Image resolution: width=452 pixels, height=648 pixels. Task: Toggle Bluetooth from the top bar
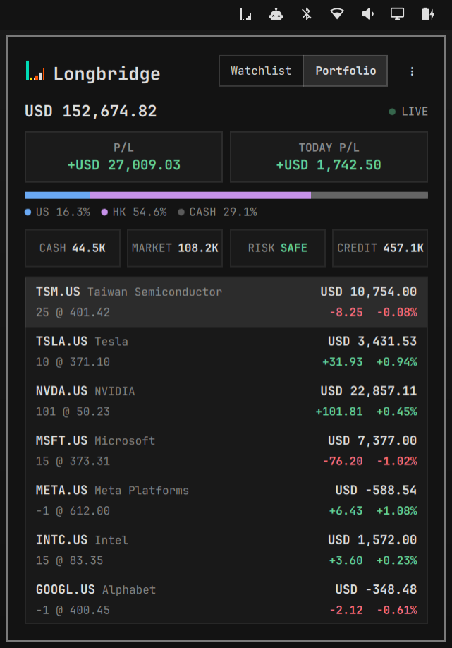[306, 14]
